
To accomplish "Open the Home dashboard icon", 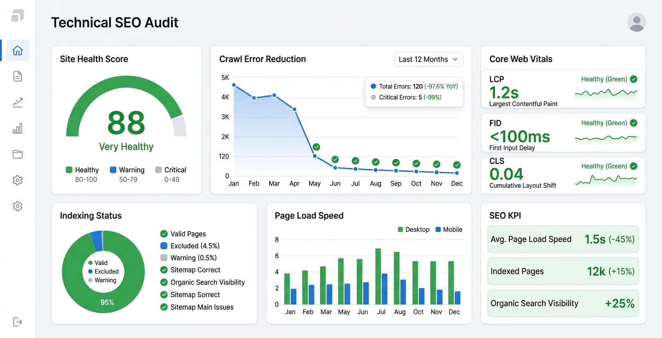I will pyautogui.click(x=17, y=51).
